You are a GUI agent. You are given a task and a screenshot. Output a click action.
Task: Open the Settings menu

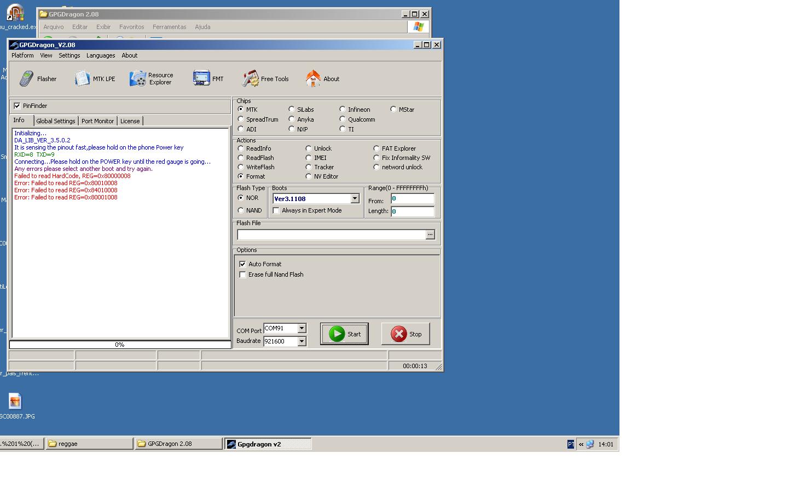point(69,55)
